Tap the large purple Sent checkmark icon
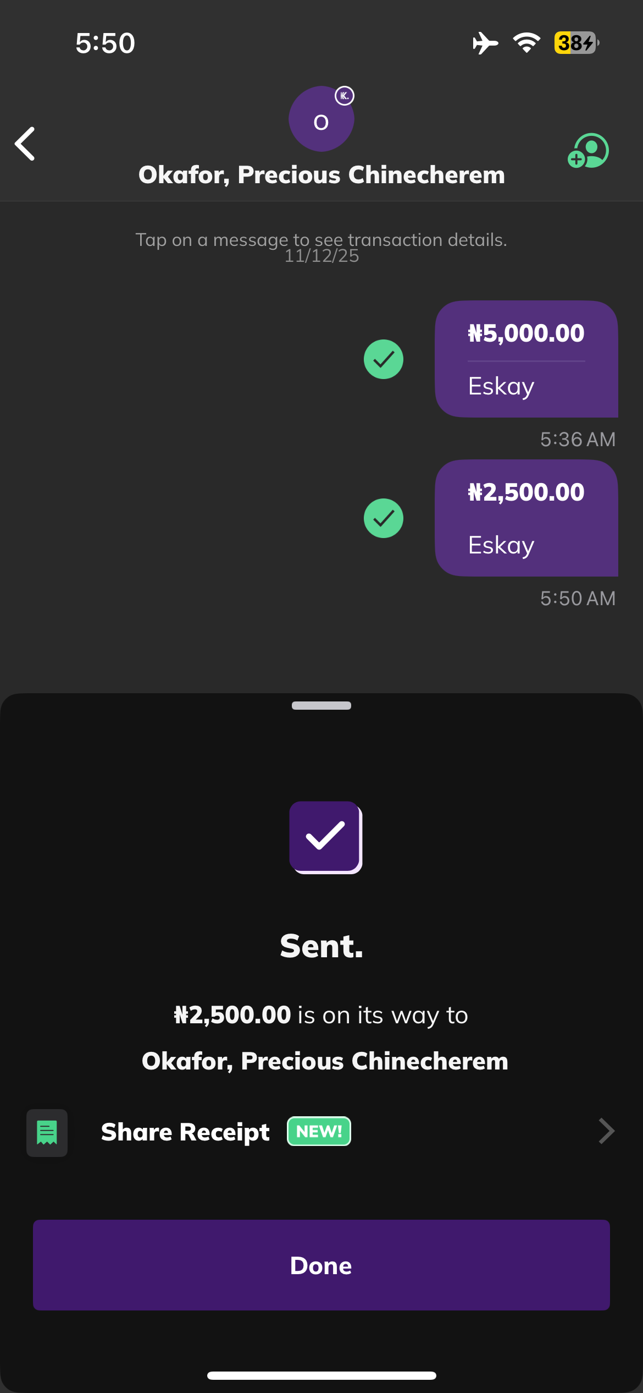 (x=325, y=837)
